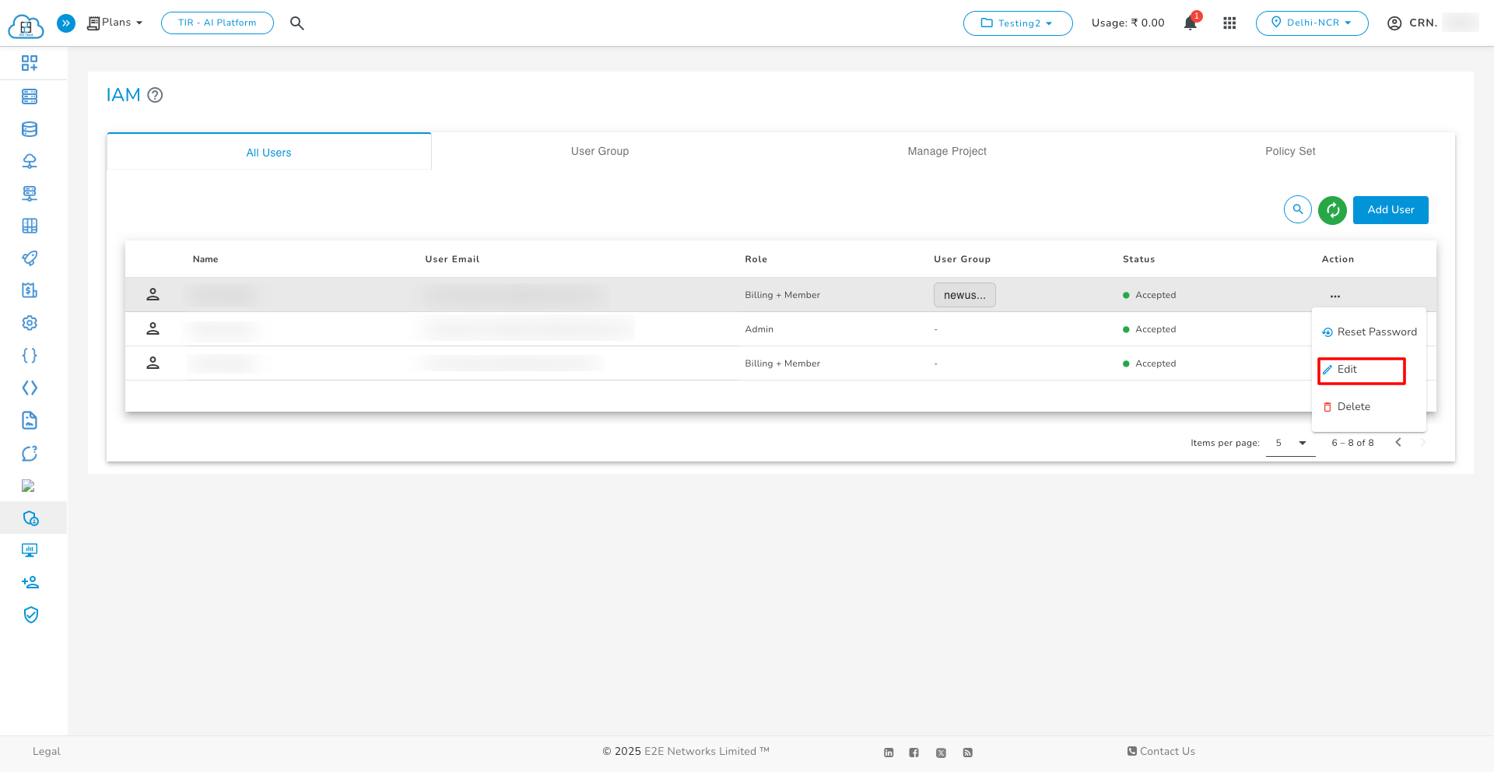Open the database icon in sidebar
This screenshot has height=772, width=1494.
30,129
